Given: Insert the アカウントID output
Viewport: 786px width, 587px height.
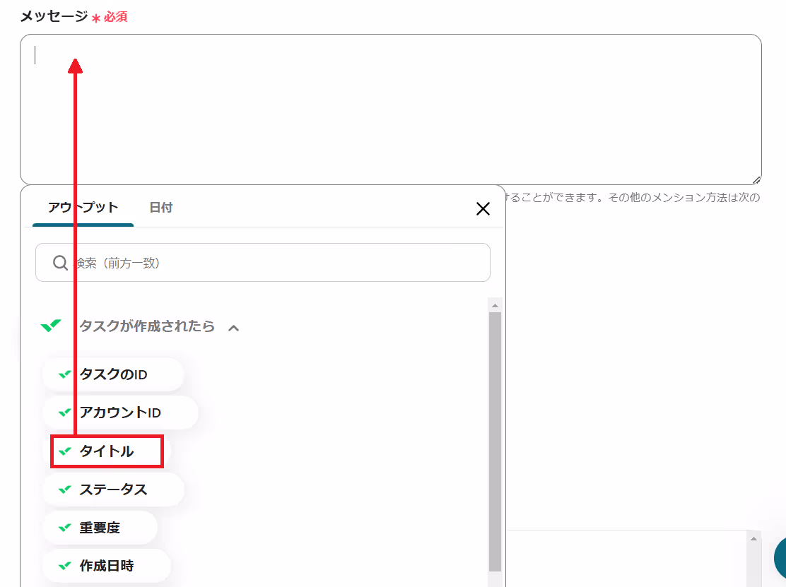Looking at the screenshot, I should click(120, 413).
